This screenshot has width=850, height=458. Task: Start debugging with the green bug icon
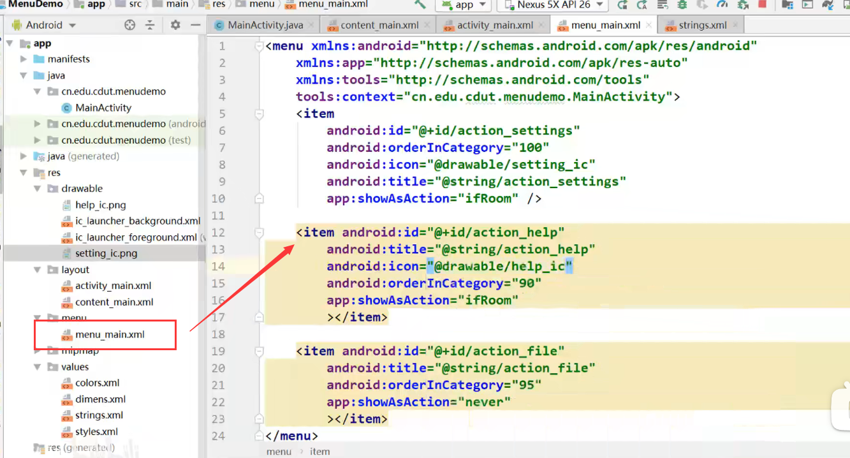(682, 4)
